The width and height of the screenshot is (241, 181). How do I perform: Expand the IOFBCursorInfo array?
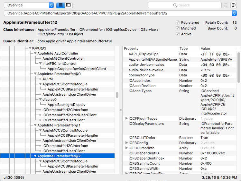(126, 148)
